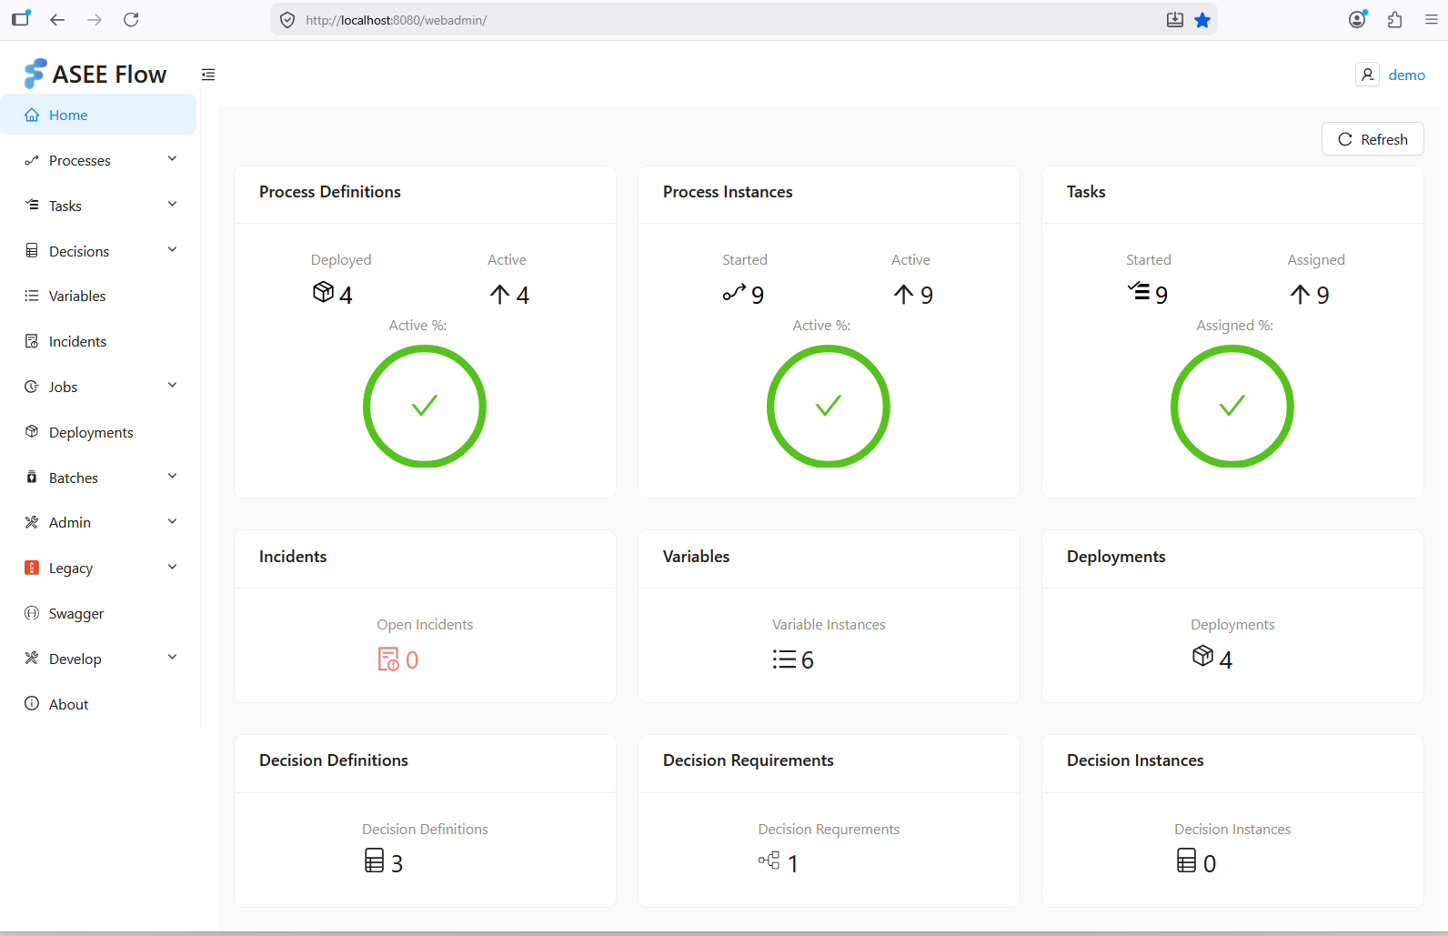Expand the Admin submenu chevron

(173, 521)
